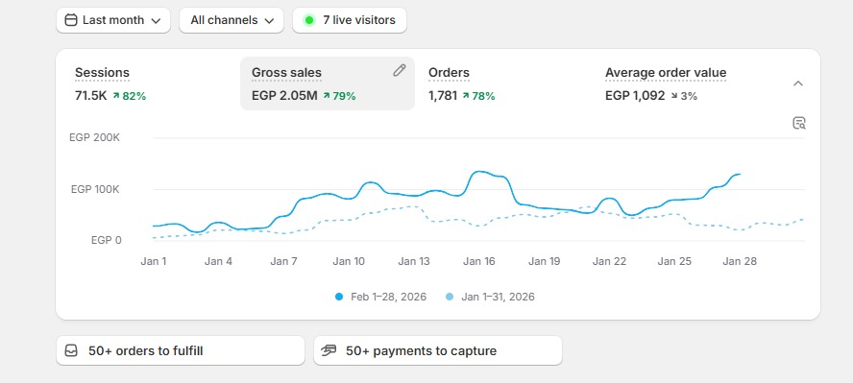Click the EGP 200K axis label

[95, 138]
